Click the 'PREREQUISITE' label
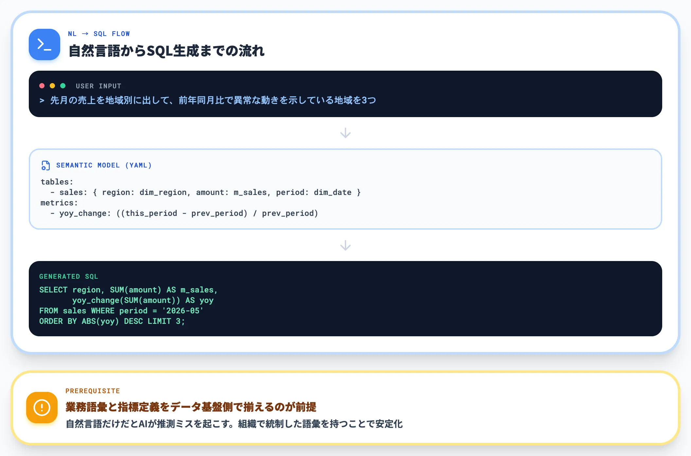The image size is (691, 456). click(x=93, y=391)
